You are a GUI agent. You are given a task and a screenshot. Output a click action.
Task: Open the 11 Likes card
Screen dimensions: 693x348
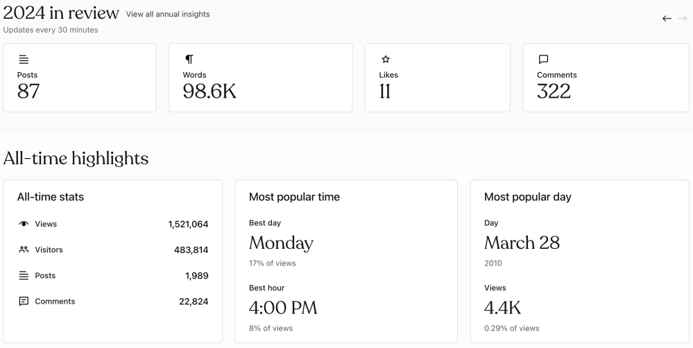pos(437,78)
